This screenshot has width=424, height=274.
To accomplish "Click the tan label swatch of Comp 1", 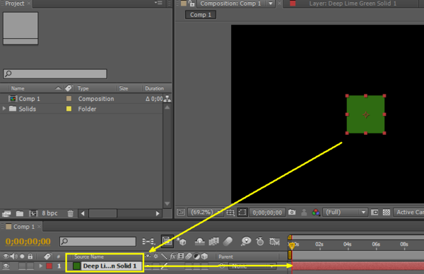I will coord(69,99).
